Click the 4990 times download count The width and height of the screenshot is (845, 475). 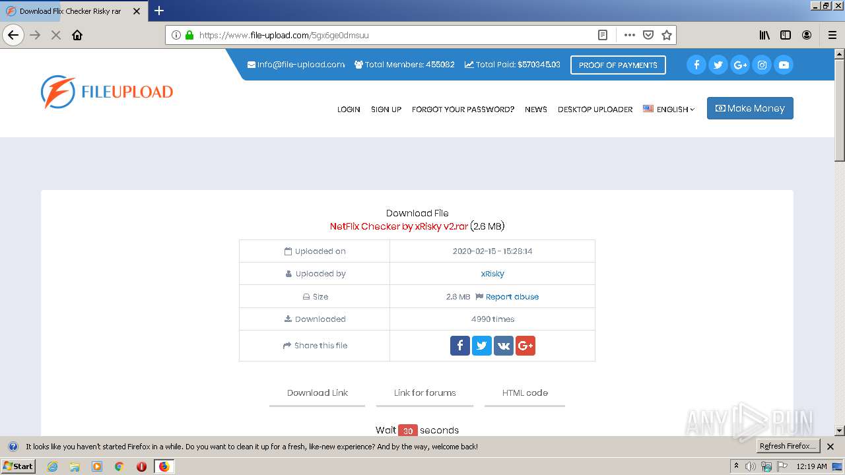click(492, 319)
